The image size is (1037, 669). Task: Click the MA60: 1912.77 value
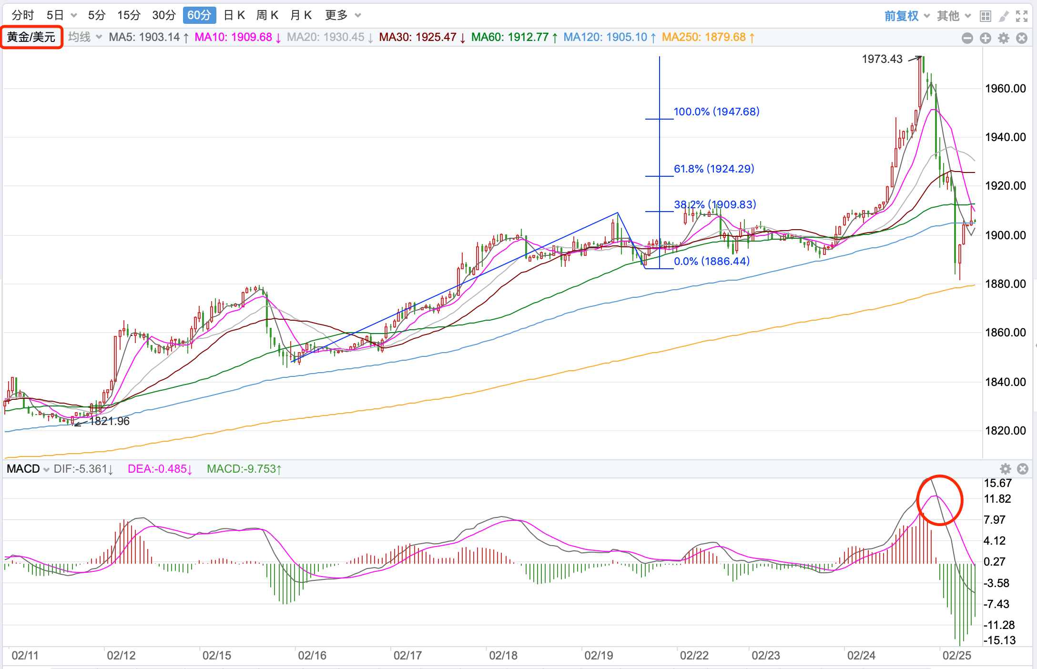[515, 37]
